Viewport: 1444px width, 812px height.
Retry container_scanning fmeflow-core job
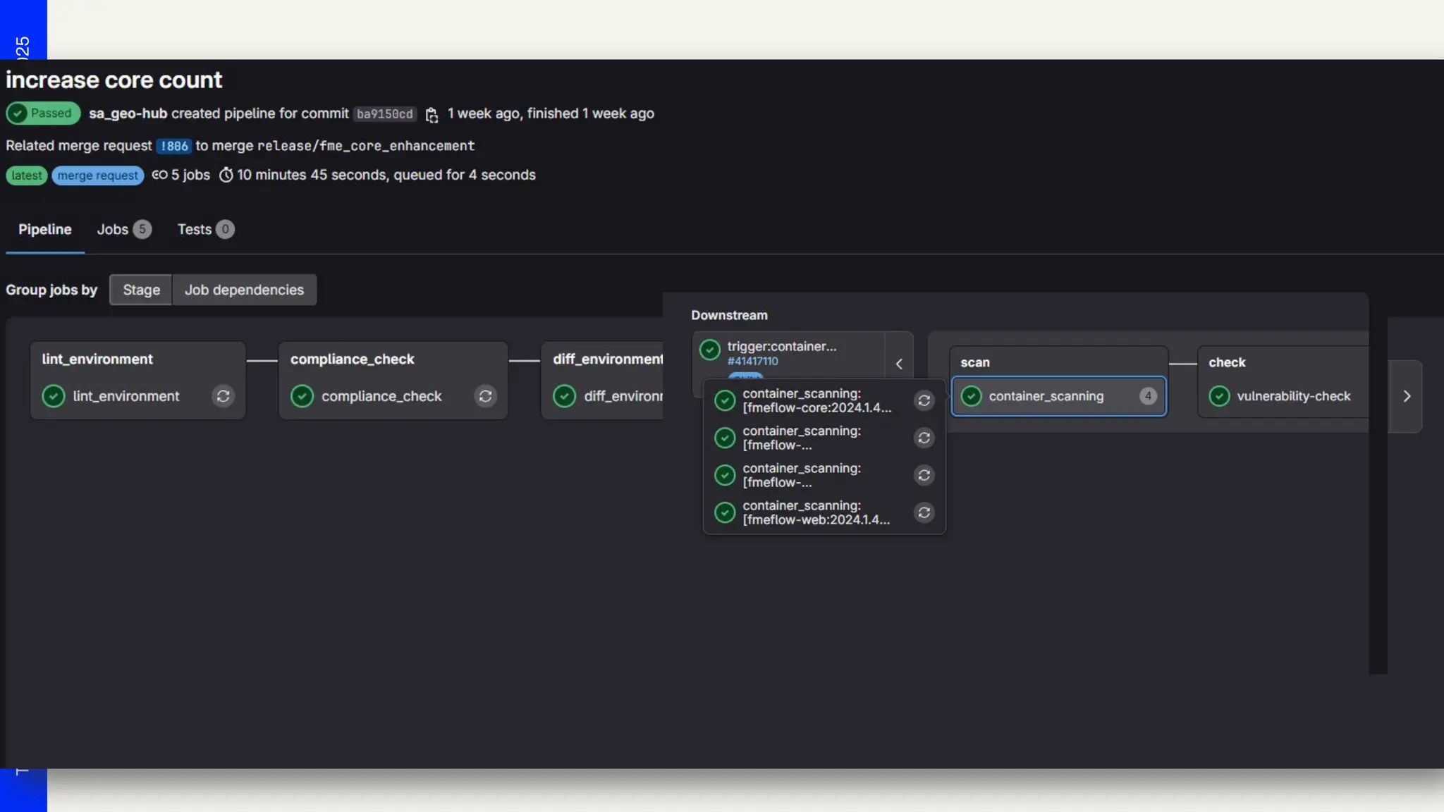924,400
